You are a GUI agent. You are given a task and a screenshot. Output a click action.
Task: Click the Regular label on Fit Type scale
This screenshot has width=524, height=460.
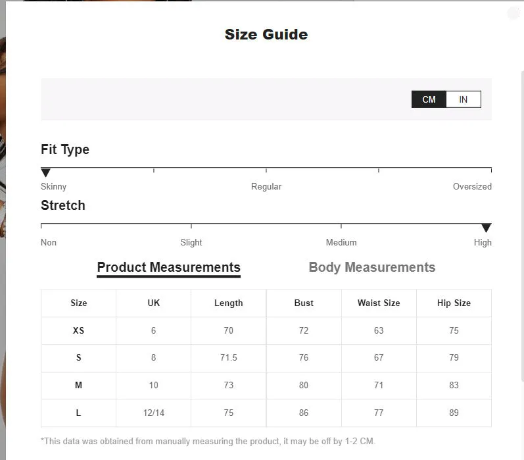[266, 186]
